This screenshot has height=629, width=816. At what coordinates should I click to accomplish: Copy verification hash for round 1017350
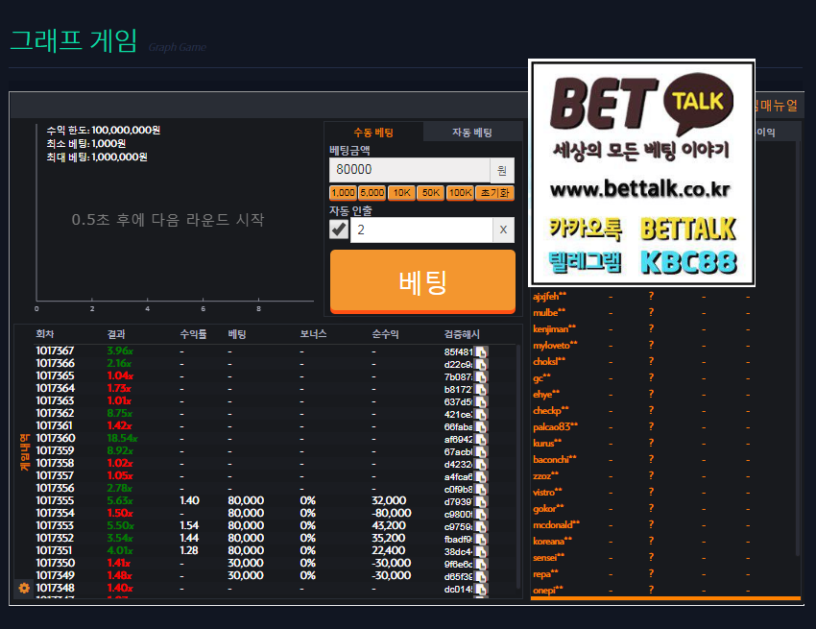click(481, 565)
